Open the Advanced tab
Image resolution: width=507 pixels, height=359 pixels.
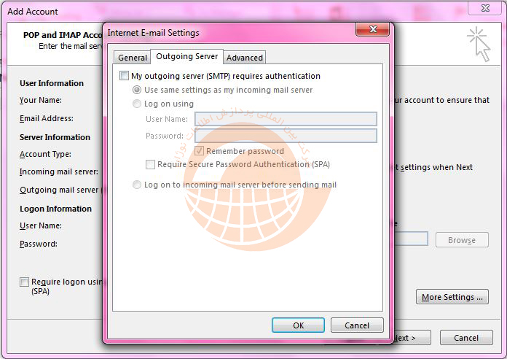244,58
